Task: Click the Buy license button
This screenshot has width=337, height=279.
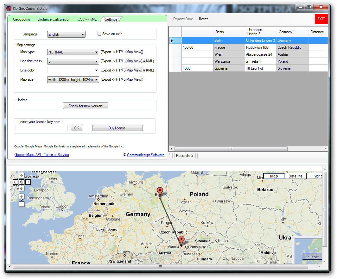Action: click(117, 128)
